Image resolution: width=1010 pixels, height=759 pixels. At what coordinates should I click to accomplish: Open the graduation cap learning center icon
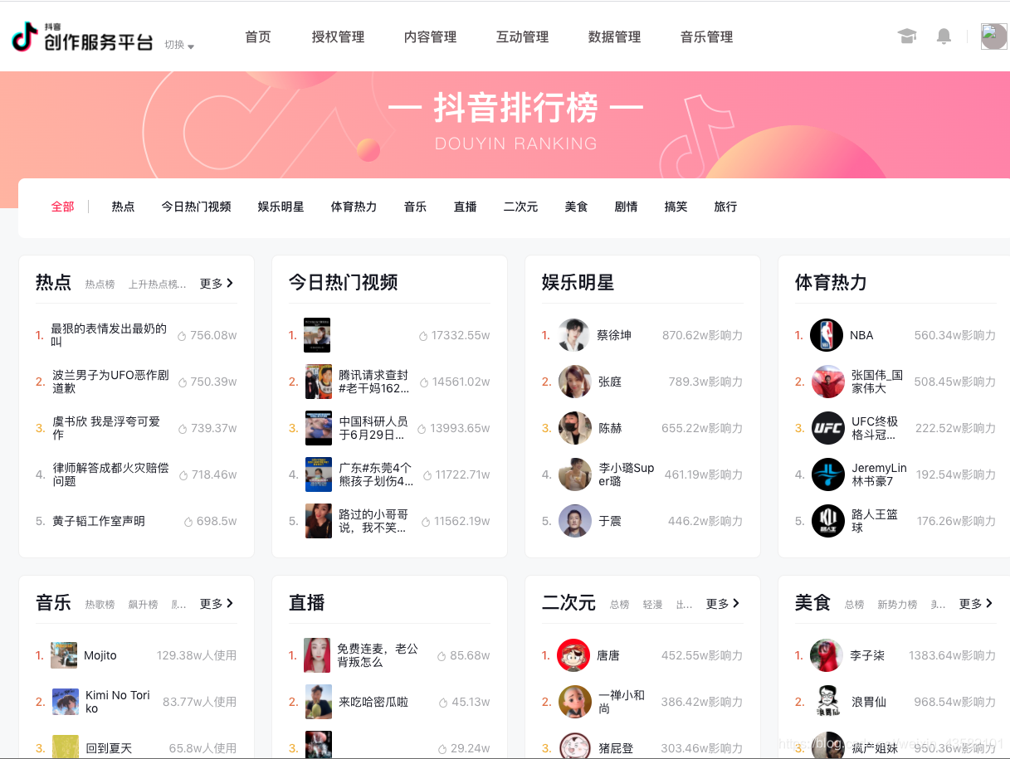(907, 36)
